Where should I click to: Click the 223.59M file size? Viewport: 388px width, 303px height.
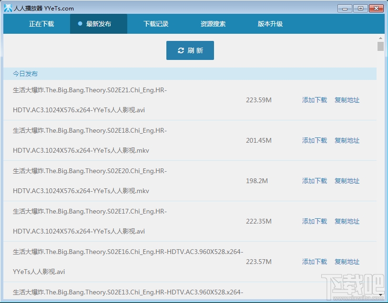(258, 100)
